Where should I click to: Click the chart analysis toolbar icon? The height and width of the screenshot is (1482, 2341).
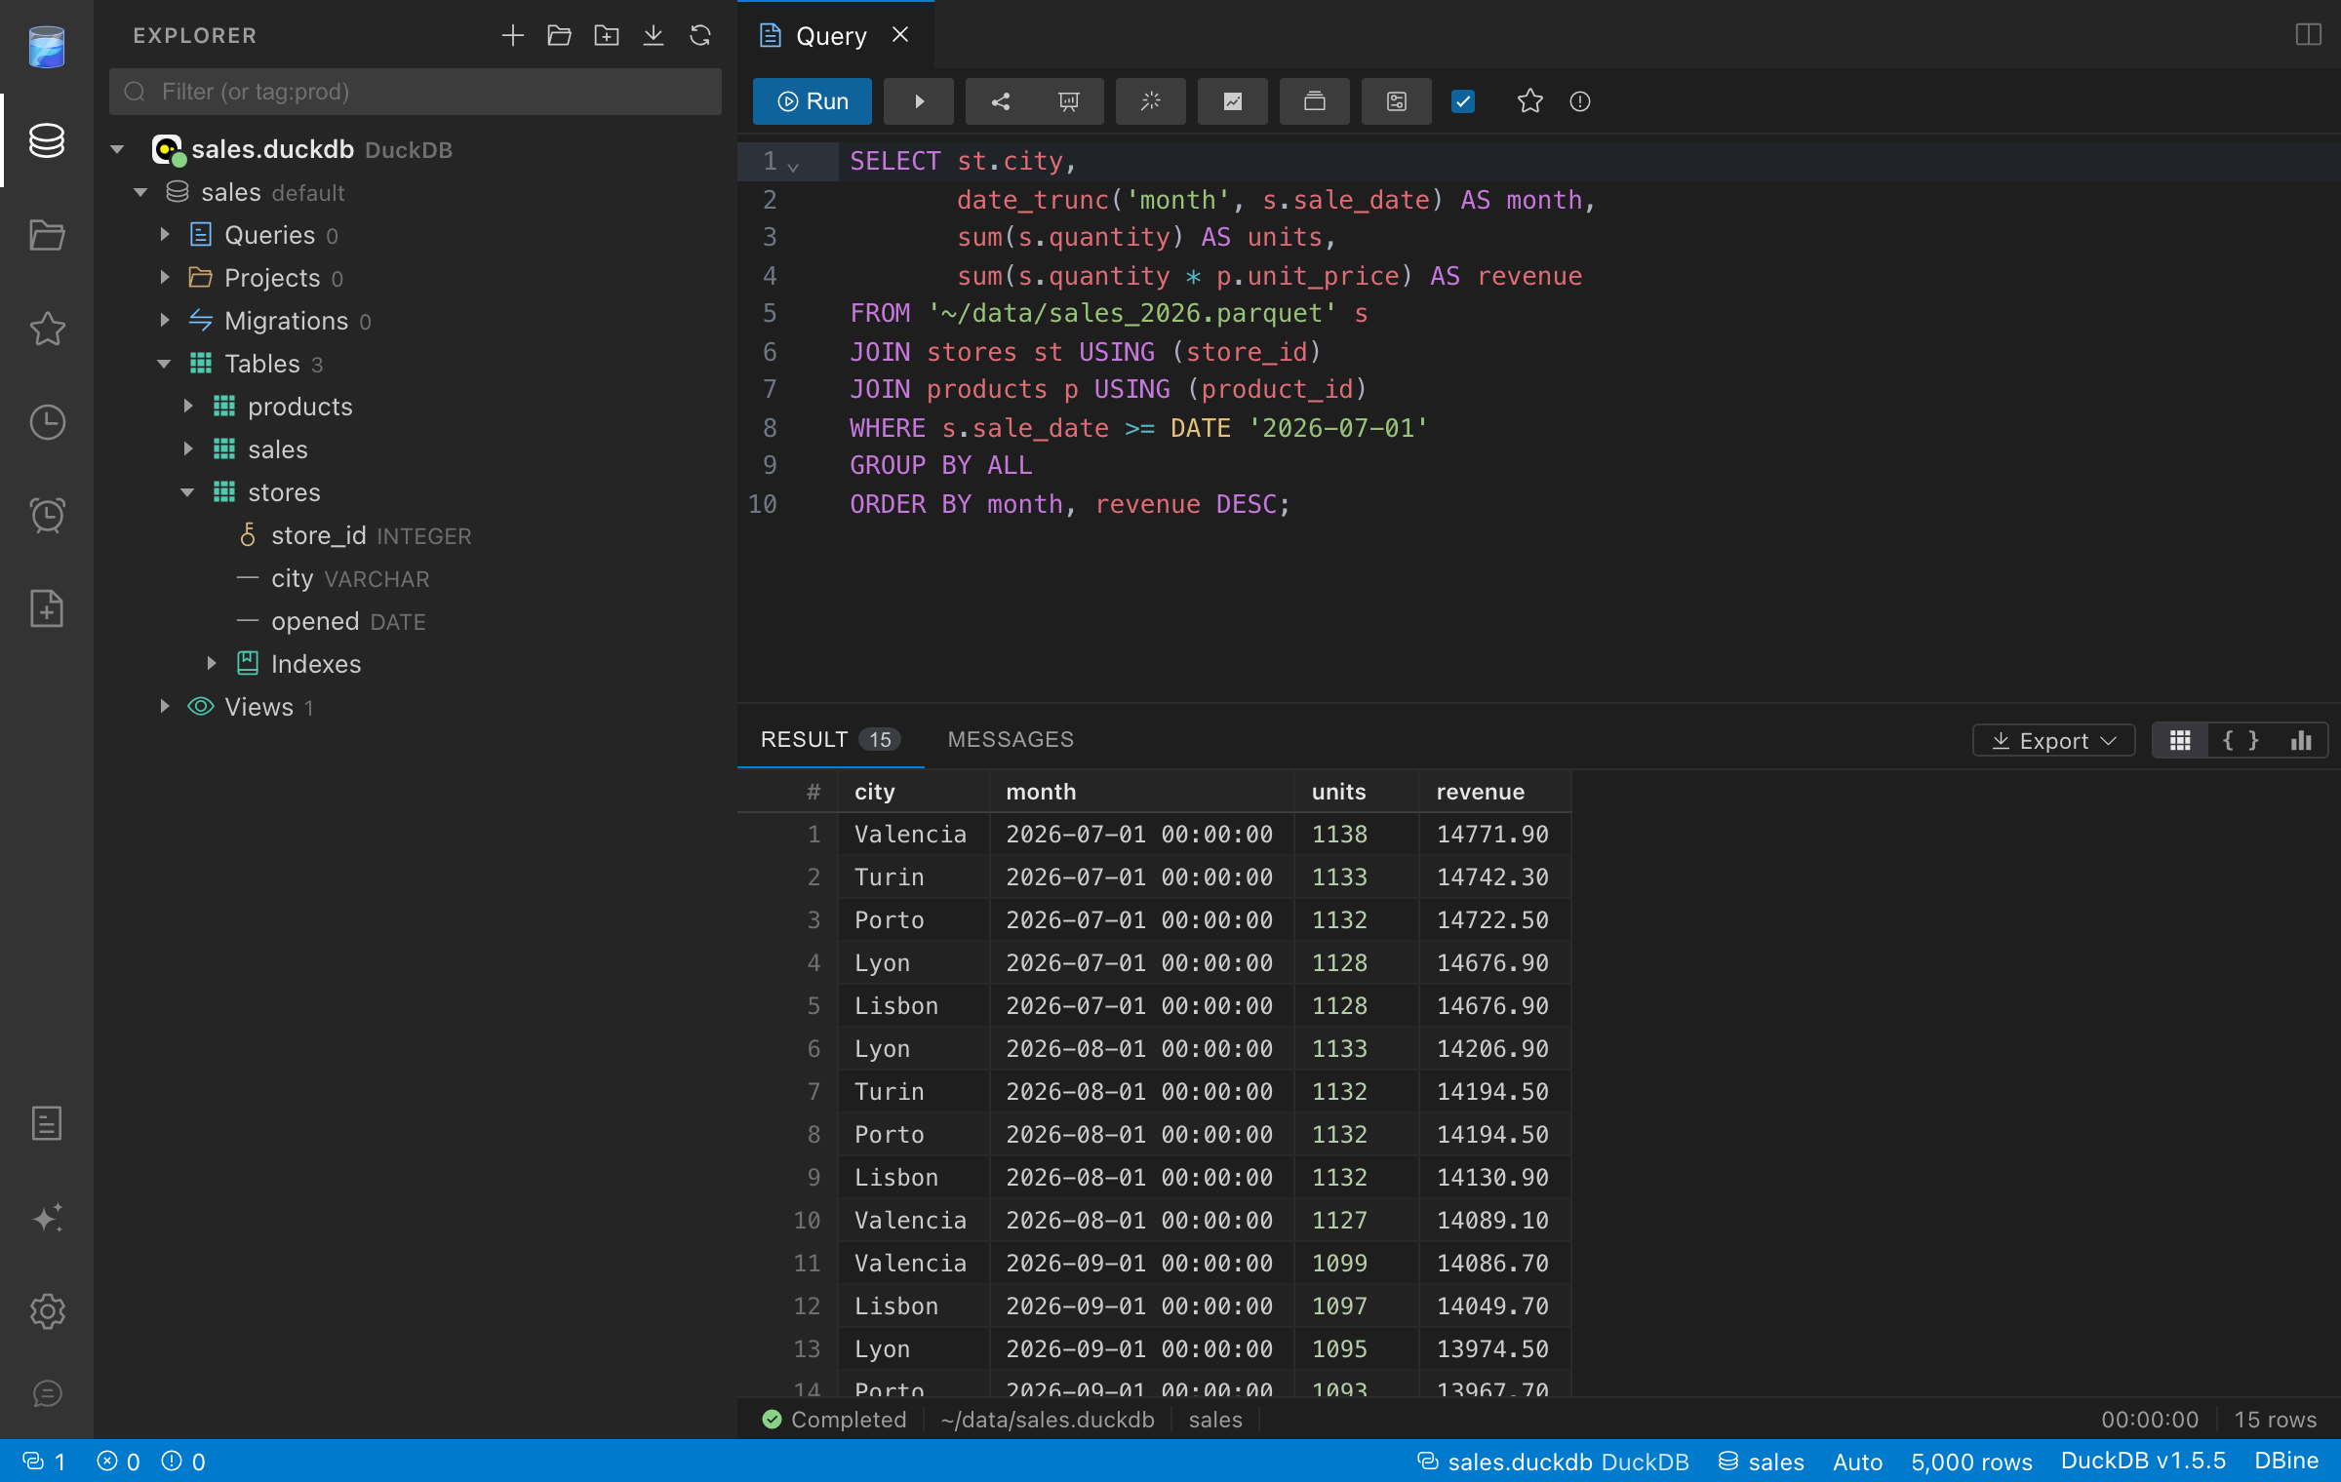(1233, 101)
